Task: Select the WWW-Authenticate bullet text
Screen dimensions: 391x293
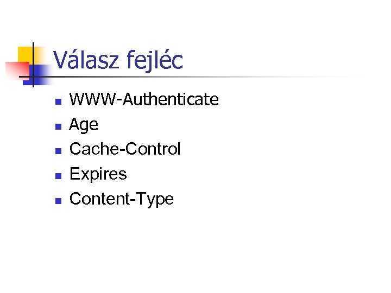Action: (144, 100)
